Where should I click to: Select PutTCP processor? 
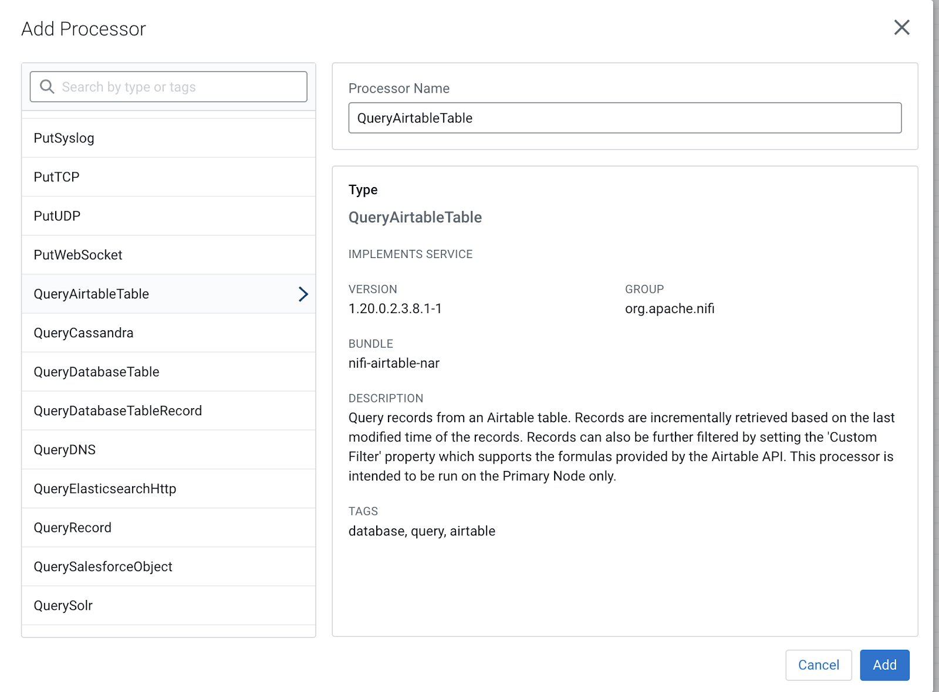tap(168, 177)
